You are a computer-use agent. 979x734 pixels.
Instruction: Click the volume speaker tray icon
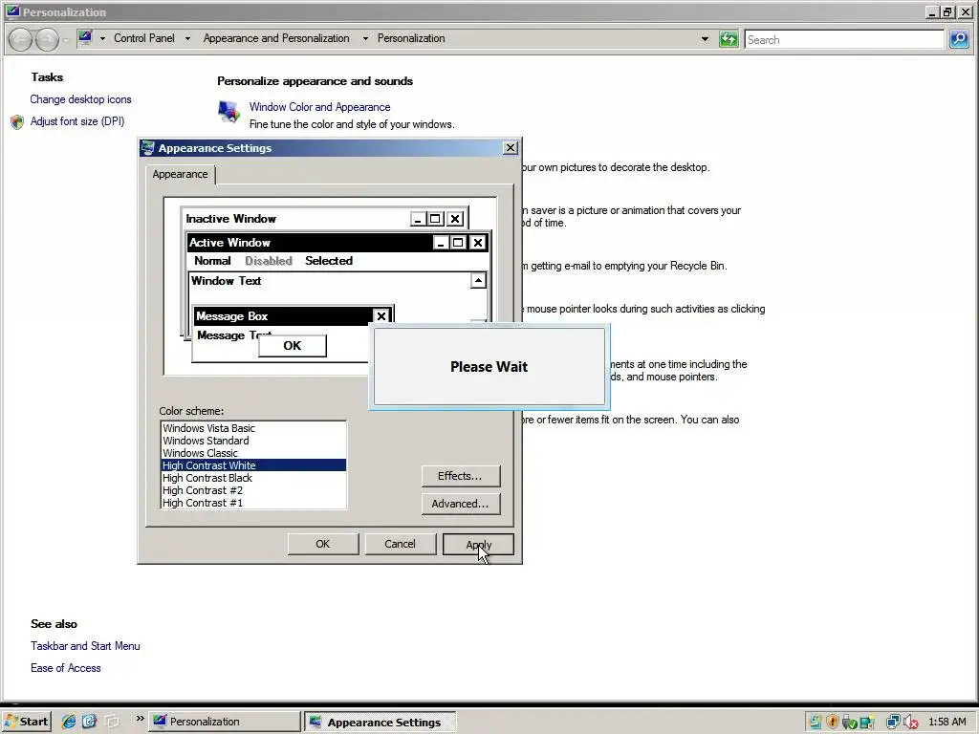point(911,723)
